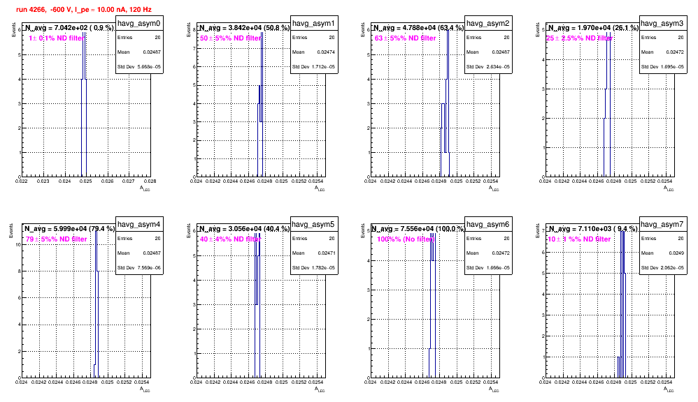Click the A_LED axis title under havg_asym6 plot

pos(494,389)
